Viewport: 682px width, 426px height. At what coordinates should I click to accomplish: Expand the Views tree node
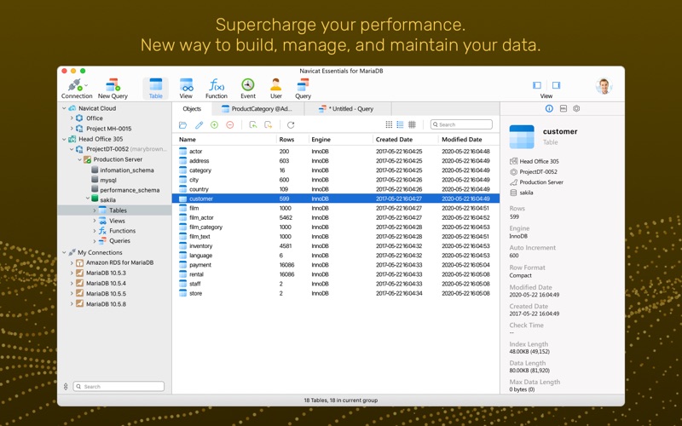[x=95, y=221]
